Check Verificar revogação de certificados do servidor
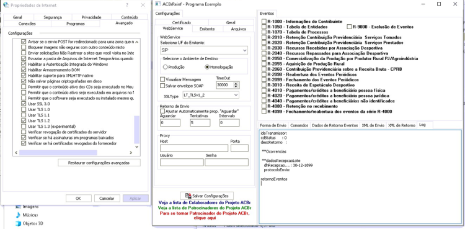Viewport: 465px width, 229px height. tap(24, 132)
